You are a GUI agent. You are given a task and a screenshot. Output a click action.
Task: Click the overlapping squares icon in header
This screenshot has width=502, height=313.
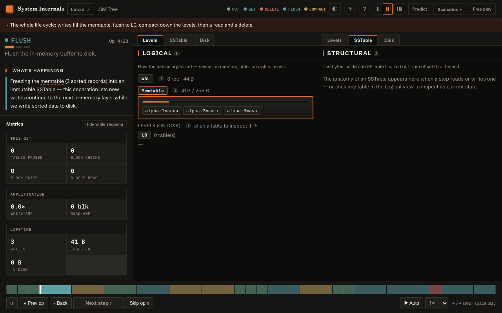click(350, 9)
